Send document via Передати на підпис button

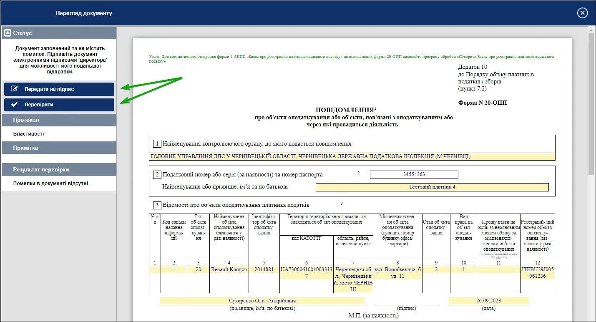pos(59,89)
